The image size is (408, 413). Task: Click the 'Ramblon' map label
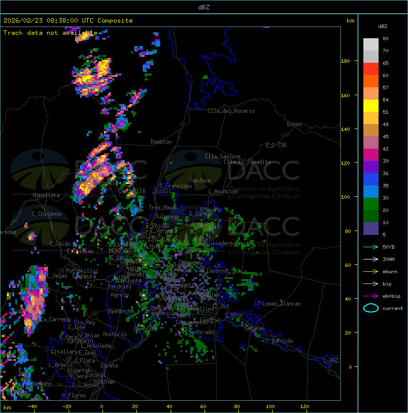[161, 142]
